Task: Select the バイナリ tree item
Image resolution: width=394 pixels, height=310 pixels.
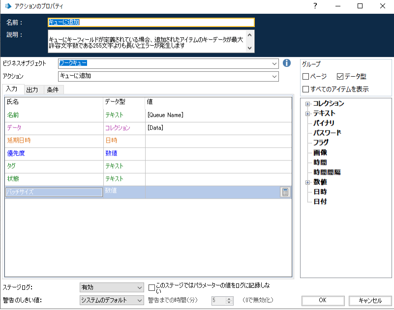Action: pos(324,123)
